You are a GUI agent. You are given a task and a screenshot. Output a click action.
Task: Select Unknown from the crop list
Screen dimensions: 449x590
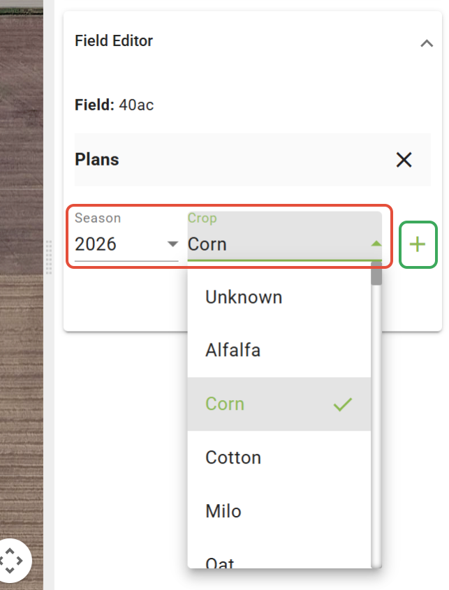pyautogui.click(x=244, y=297)
